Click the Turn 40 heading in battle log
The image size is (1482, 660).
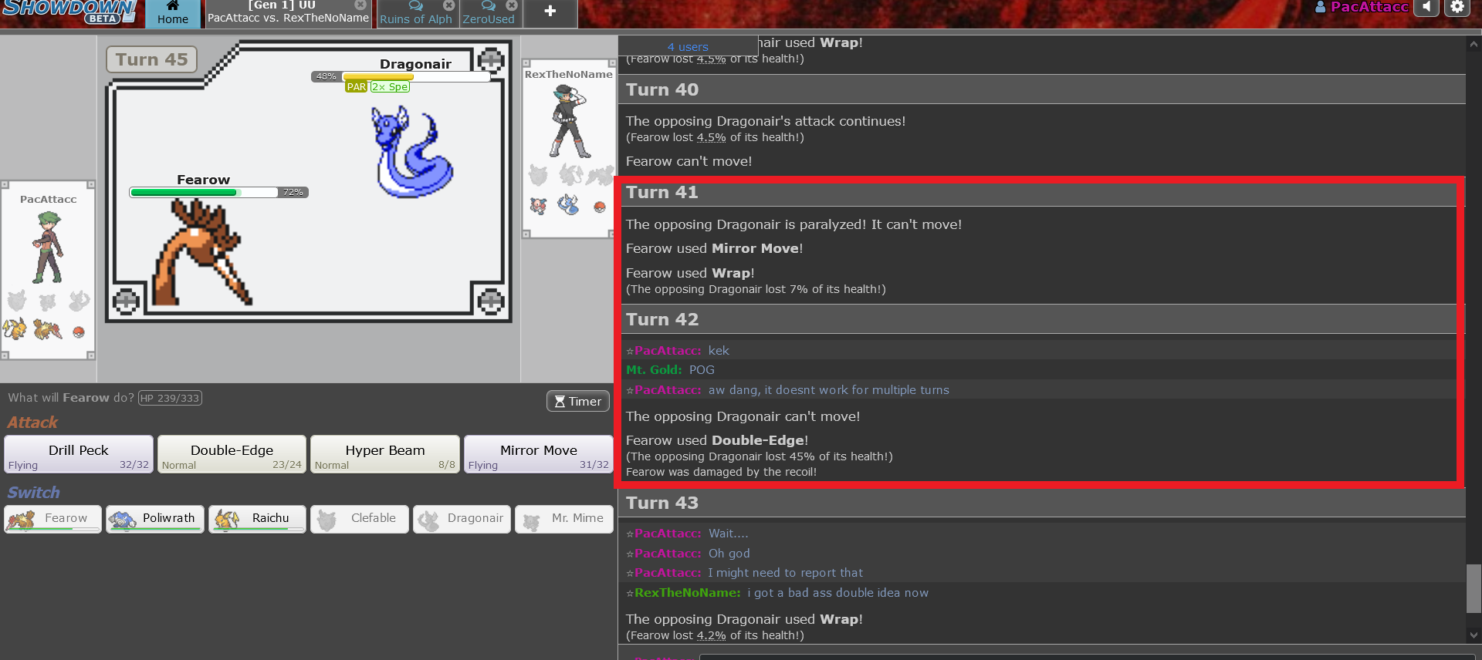pos(661,89)
